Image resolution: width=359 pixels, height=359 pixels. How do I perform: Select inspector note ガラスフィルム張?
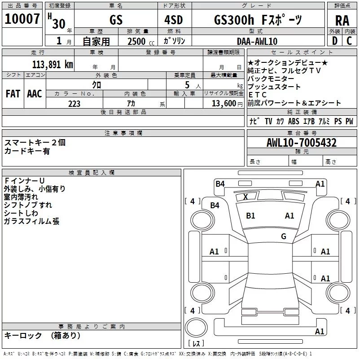click(x=31, y=221)
